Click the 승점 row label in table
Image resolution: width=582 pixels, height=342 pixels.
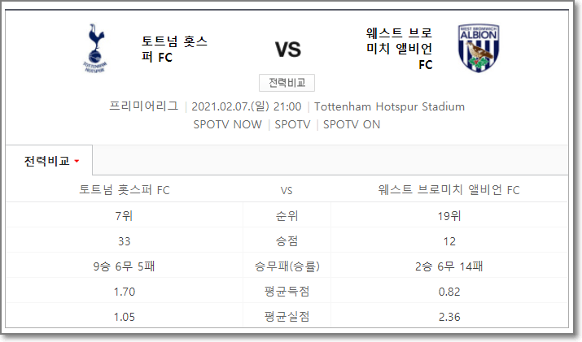[x=287, y=241]
